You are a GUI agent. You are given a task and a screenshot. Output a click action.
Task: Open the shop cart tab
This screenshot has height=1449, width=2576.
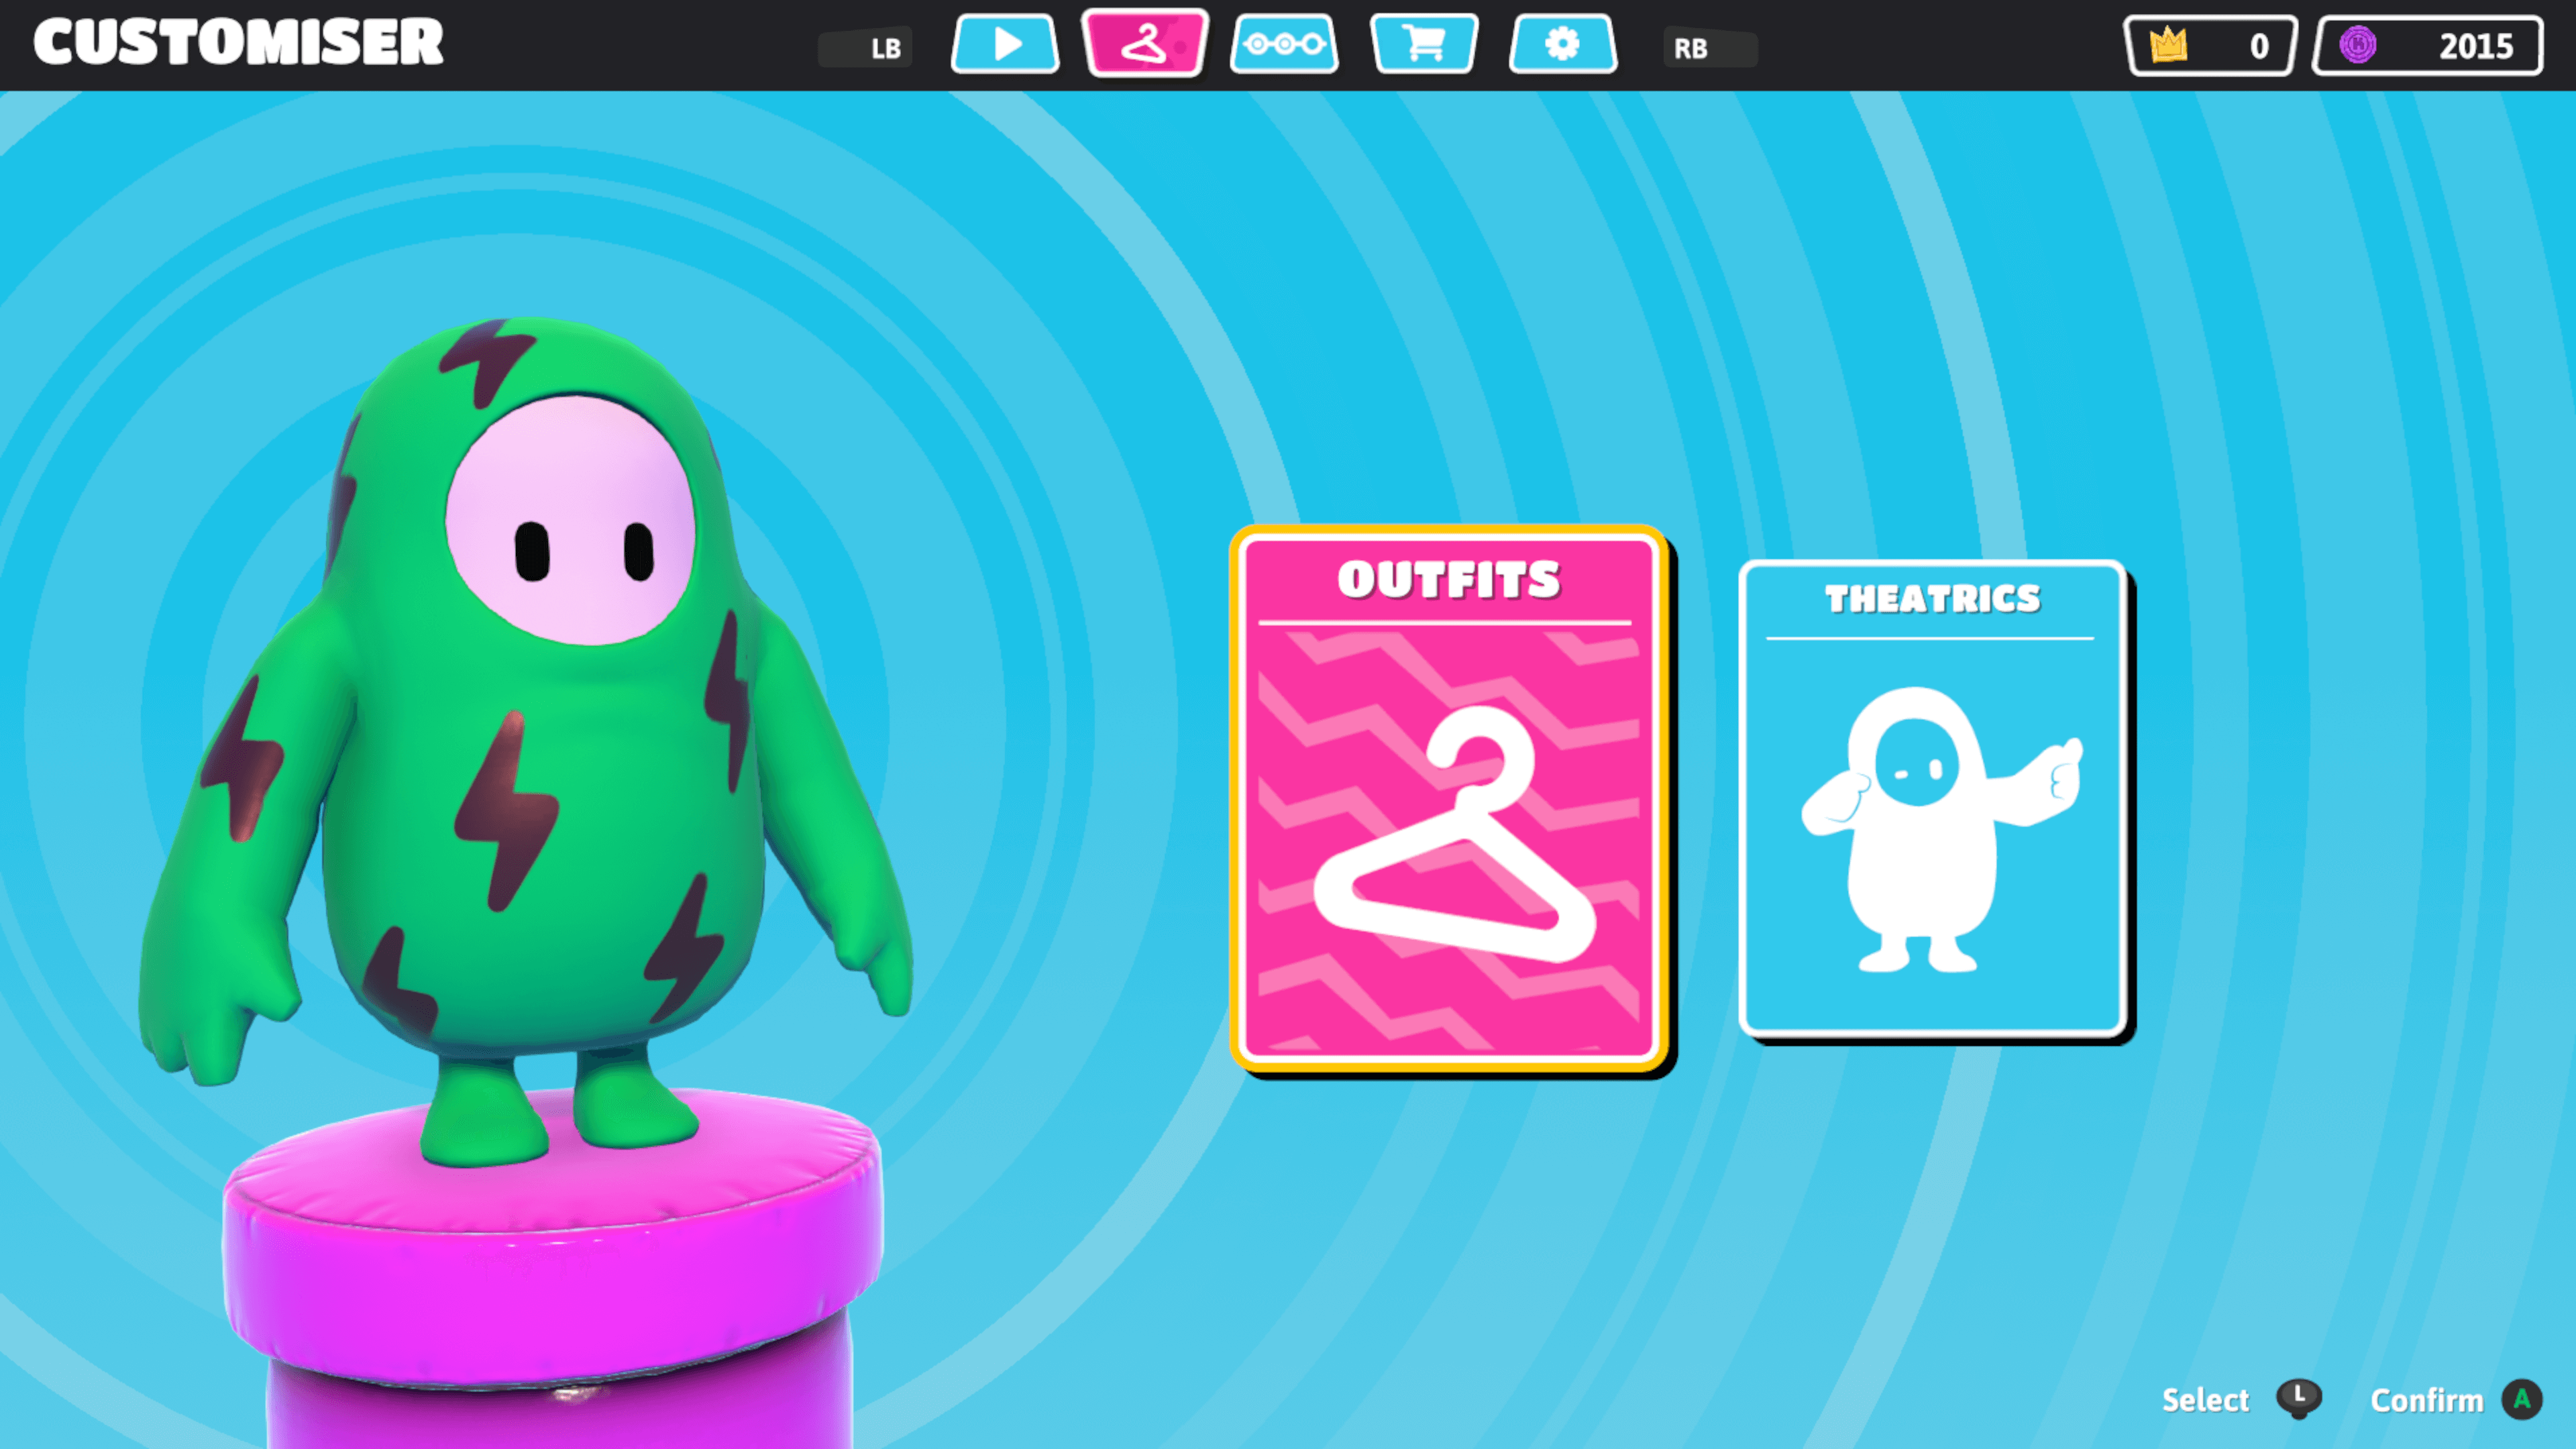[1423, 45]
